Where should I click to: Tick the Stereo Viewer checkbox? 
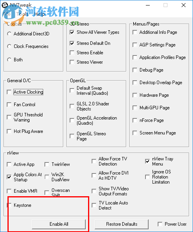click(x=72, y=62)
